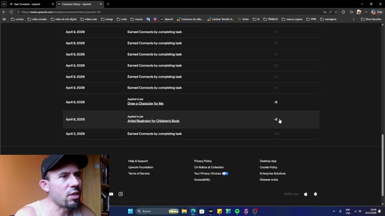This screenshot has width=385, height=216.
Task: Show hidden system tray icons
Action: (334, 211)
